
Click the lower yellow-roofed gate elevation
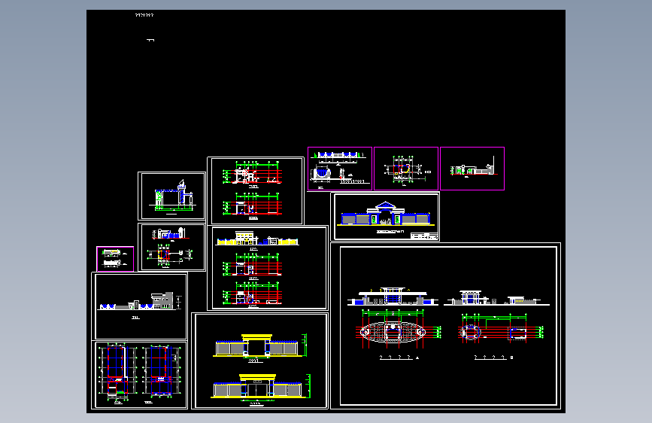(261, 386)
